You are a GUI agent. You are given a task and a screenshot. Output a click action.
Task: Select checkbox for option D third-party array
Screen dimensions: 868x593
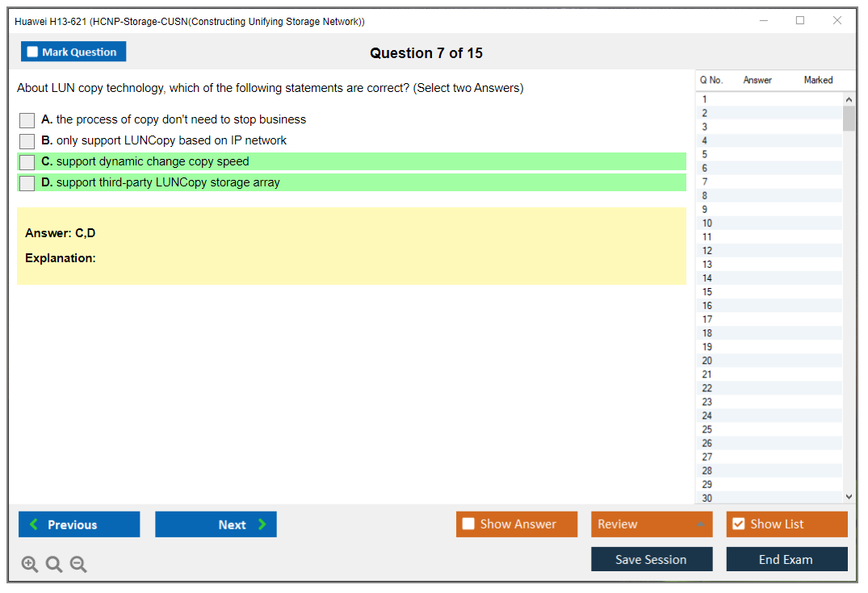27,183
